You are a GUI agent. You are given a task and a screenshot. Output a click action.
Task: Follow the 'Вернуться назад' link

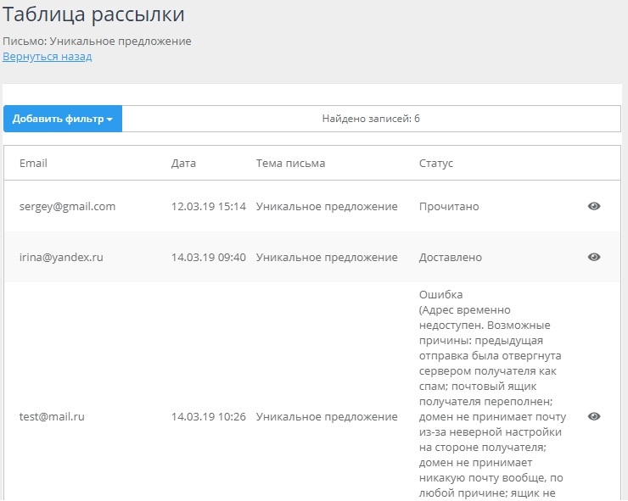click(x=47, y=57)
